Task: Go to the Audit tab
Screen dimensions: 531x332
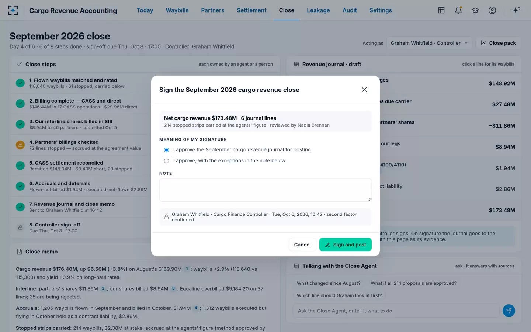Action: (350, 10)
